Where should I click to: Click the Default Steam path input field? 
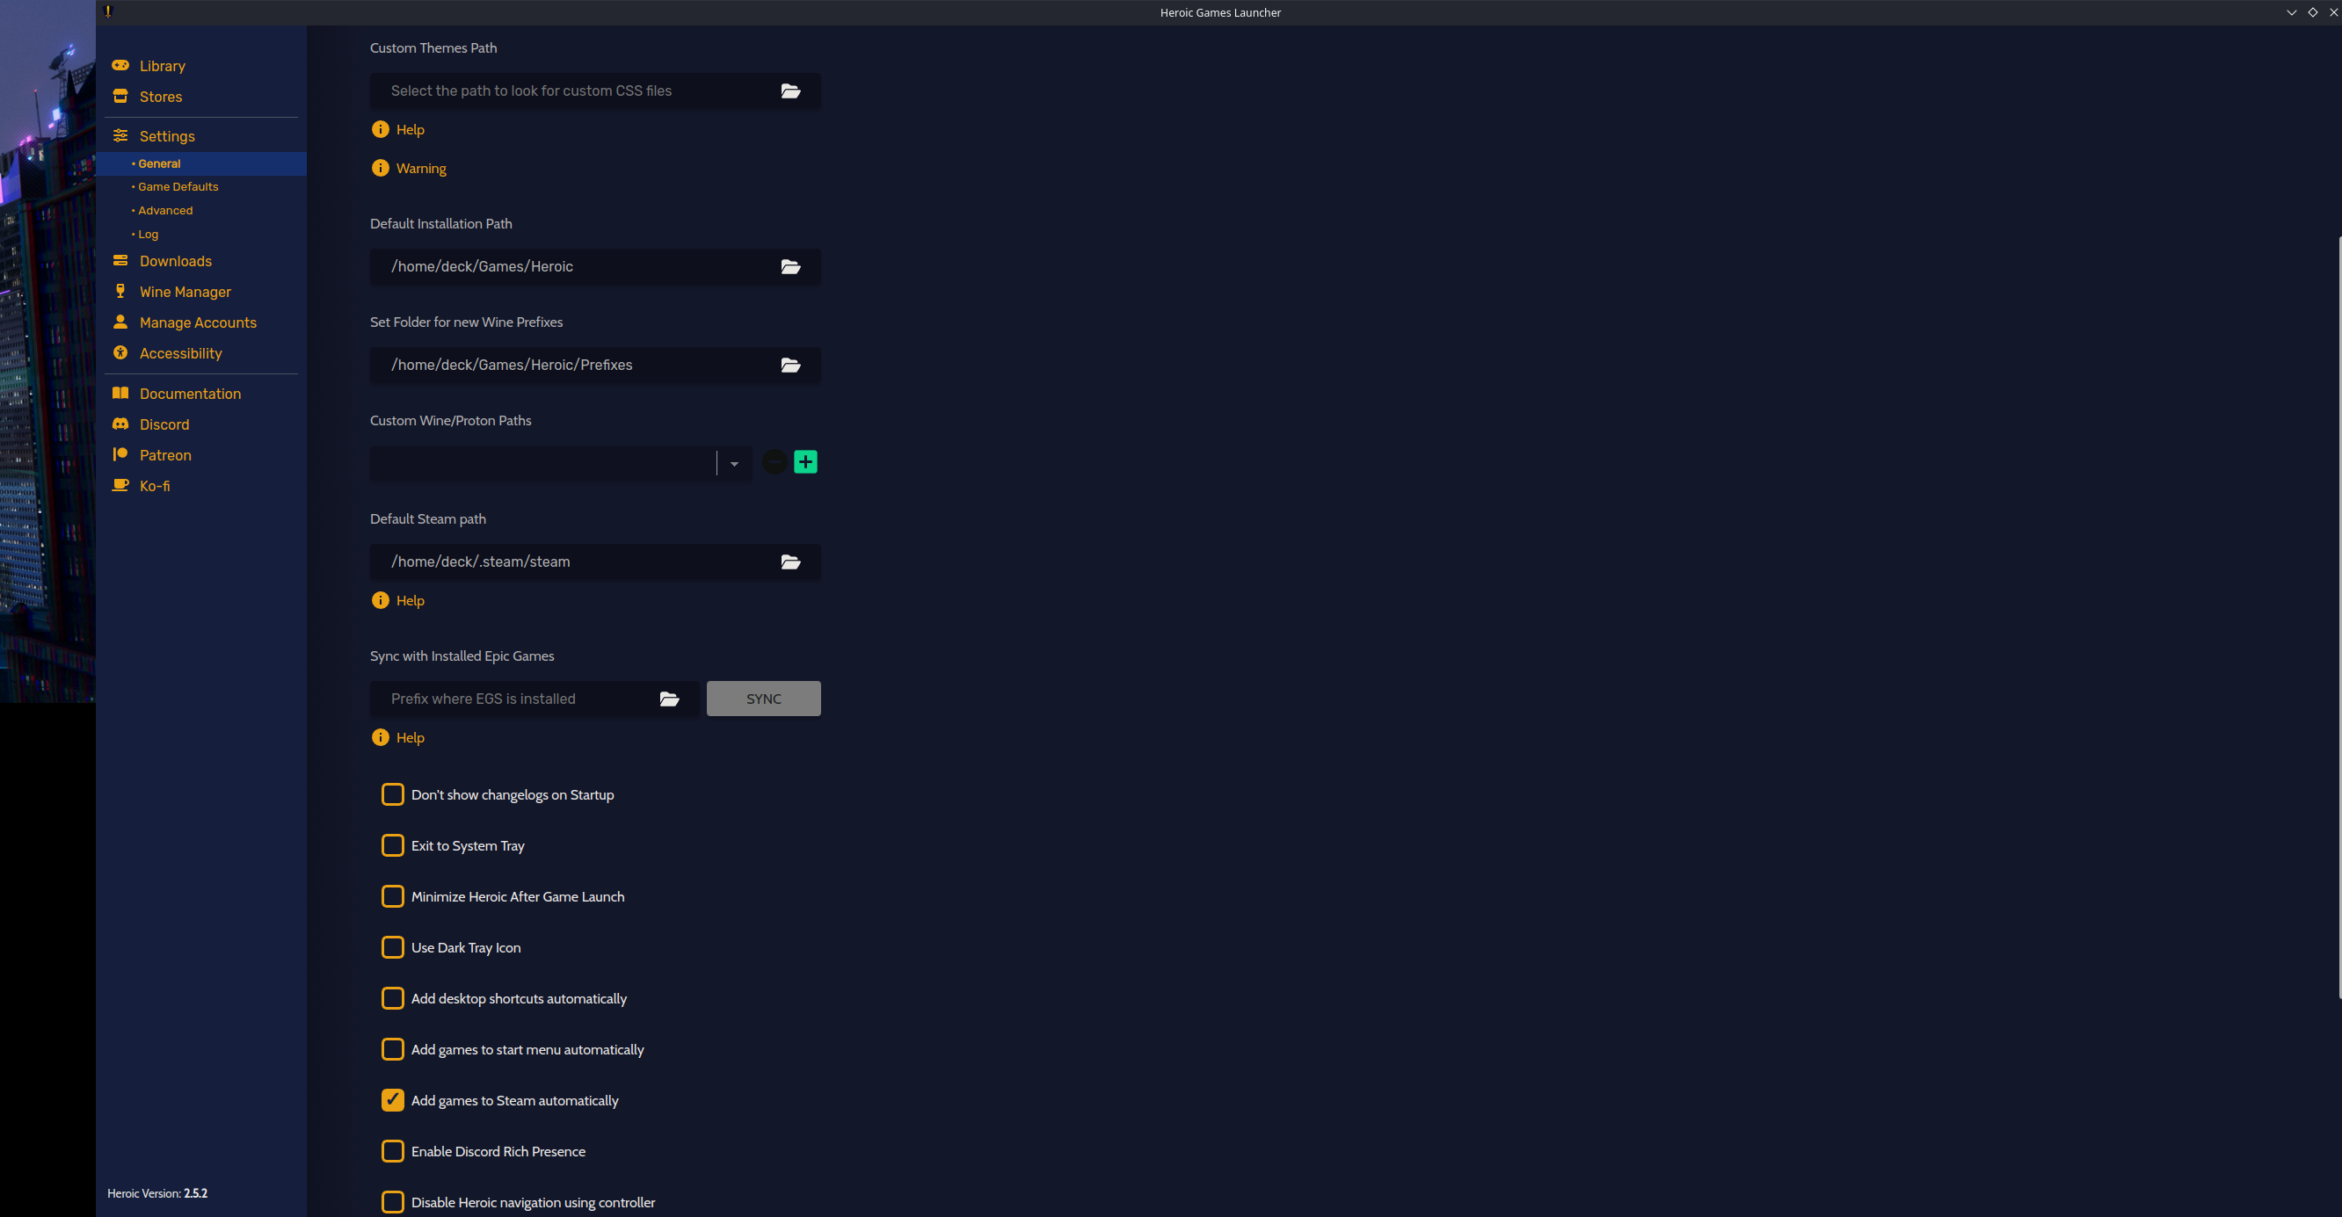point(578,561)
